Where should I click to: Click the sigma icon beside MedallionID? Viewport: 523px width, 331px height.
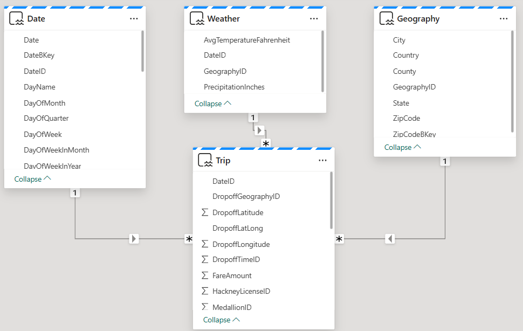click(x=205, y=307)
